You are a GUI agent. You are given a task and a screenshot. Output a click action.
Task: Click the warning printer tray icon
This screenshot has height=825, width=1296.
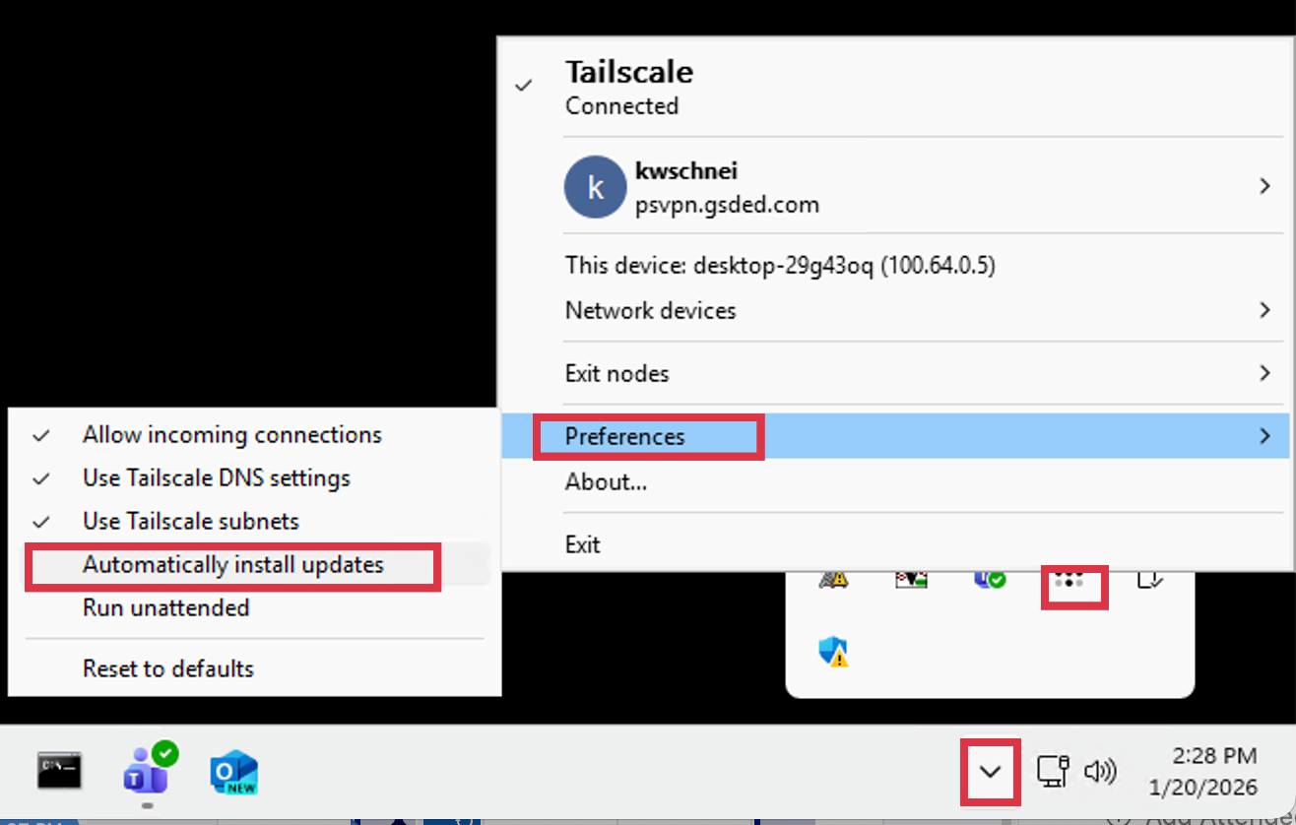pos(833,579)
